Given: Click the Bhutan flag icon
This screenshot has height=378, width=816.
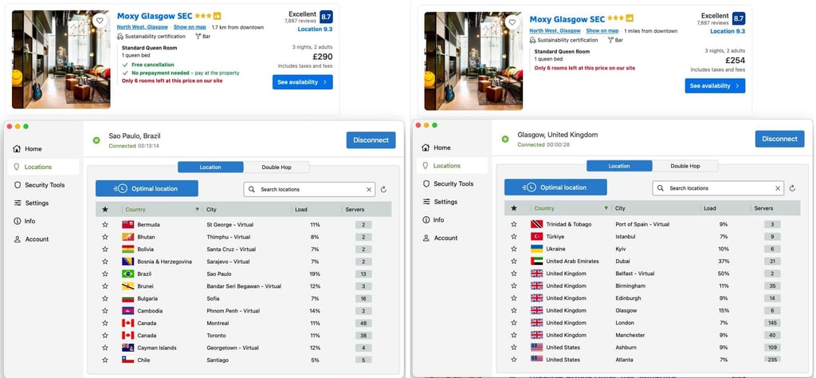Looking at the screenshot, I should tap(128, 237).
